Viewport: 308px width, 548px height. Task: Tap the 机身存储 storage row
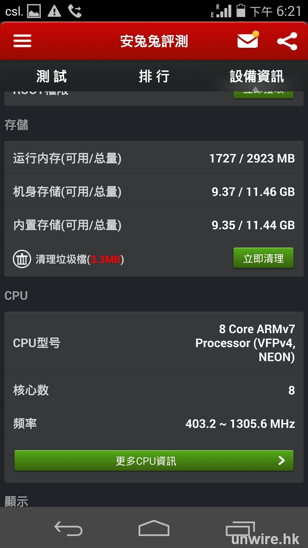click(x=154, y=191)
